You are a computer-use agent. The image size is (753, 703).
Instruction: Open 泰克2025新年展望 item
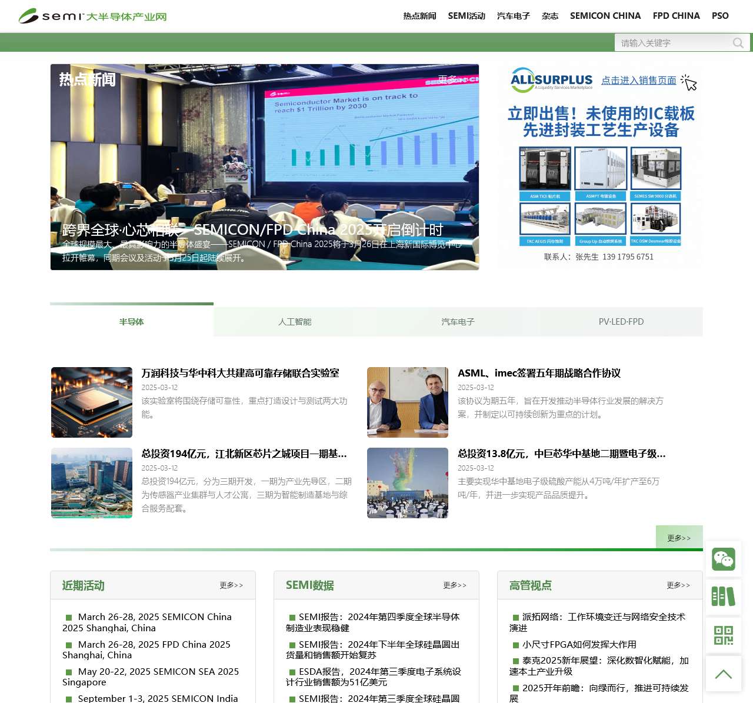coord(599,666)
